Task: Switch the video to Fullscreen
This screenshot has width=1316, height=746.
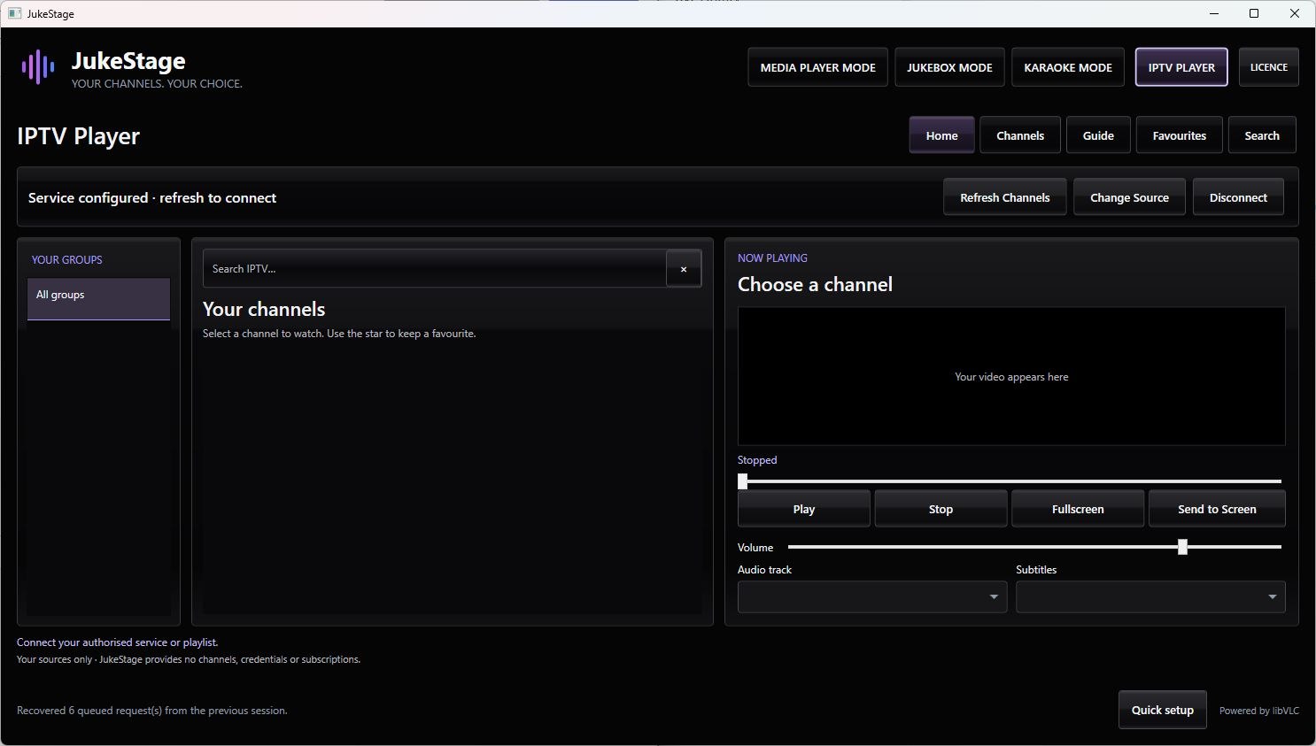Action: (1078, 509)
